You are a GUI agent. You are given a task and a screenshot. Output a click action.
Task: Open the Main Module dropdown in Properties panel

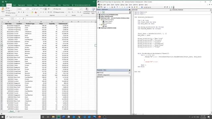[x=129, y=73]
